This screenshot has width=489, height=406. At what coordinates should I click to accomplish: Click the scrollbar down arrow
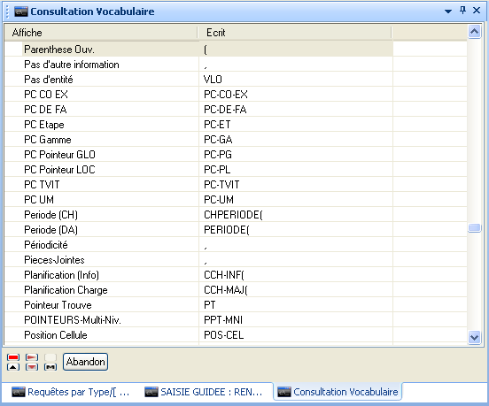coord(474,337)
